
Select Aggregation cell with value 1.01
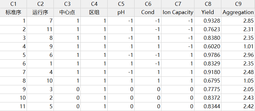coord(238,46)
